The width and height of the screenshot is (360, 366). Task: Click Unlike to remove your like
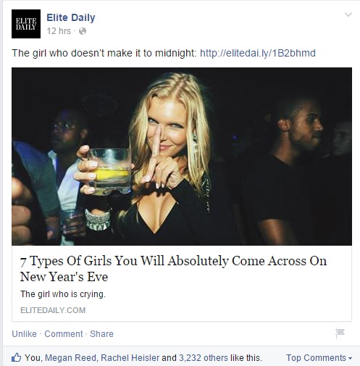coord(24,334)
